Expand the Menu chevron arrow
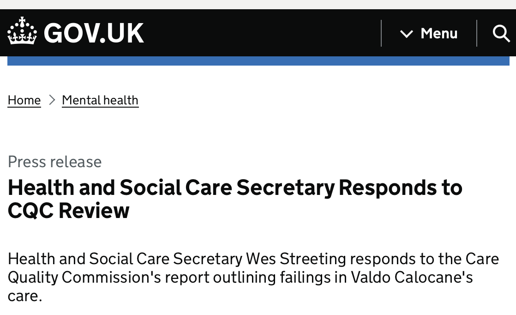516x315 pixels. click(407, 34)
